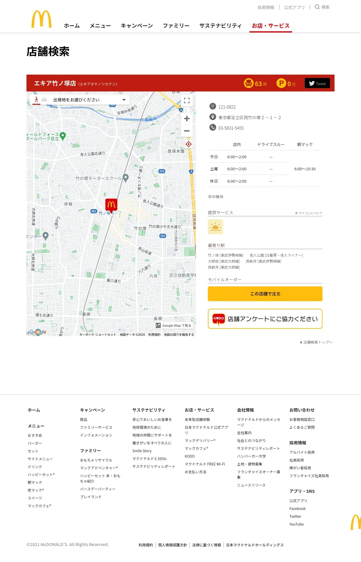Open 採用情報 top link
Screen dimensions: 361x562
click(x=266, y=7)
